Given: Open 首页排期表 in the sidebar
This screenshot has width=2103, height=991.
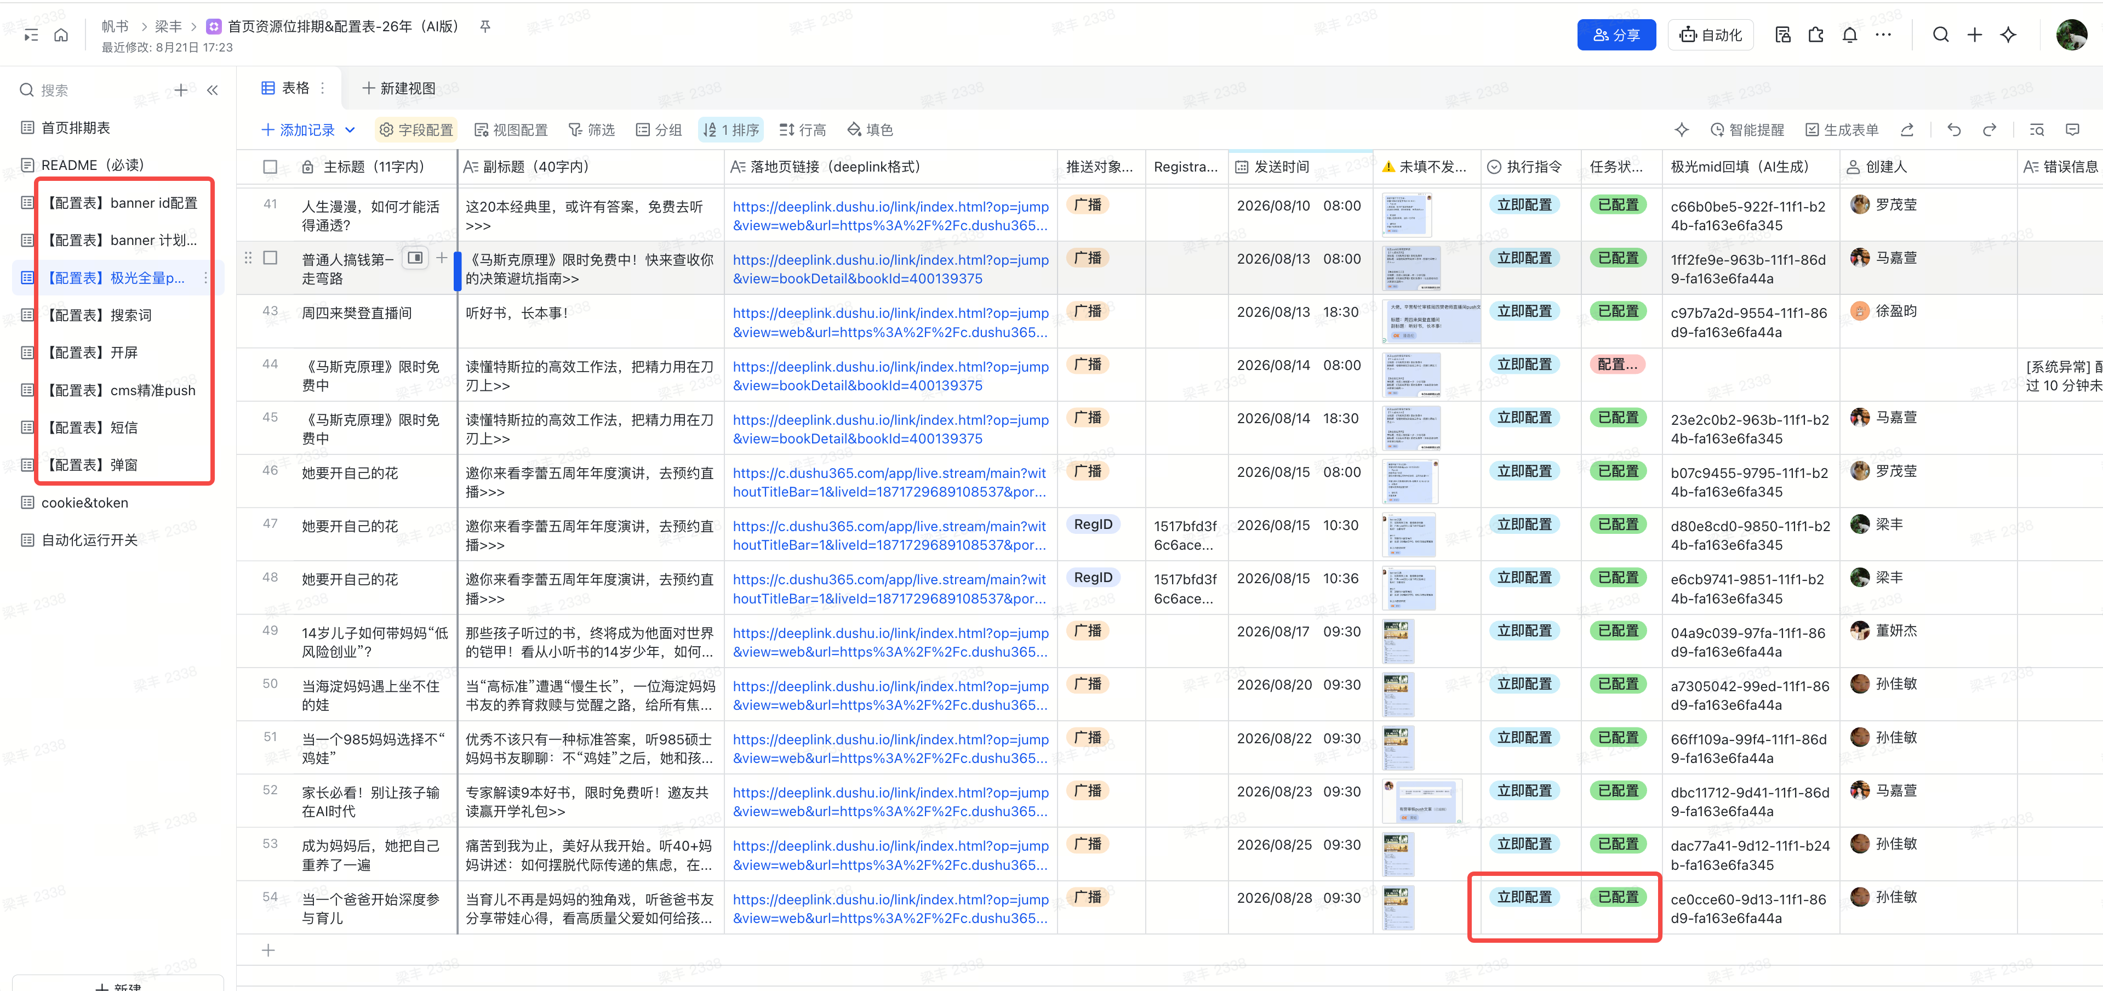Looking at the screenshot, I should click(76, 128).
